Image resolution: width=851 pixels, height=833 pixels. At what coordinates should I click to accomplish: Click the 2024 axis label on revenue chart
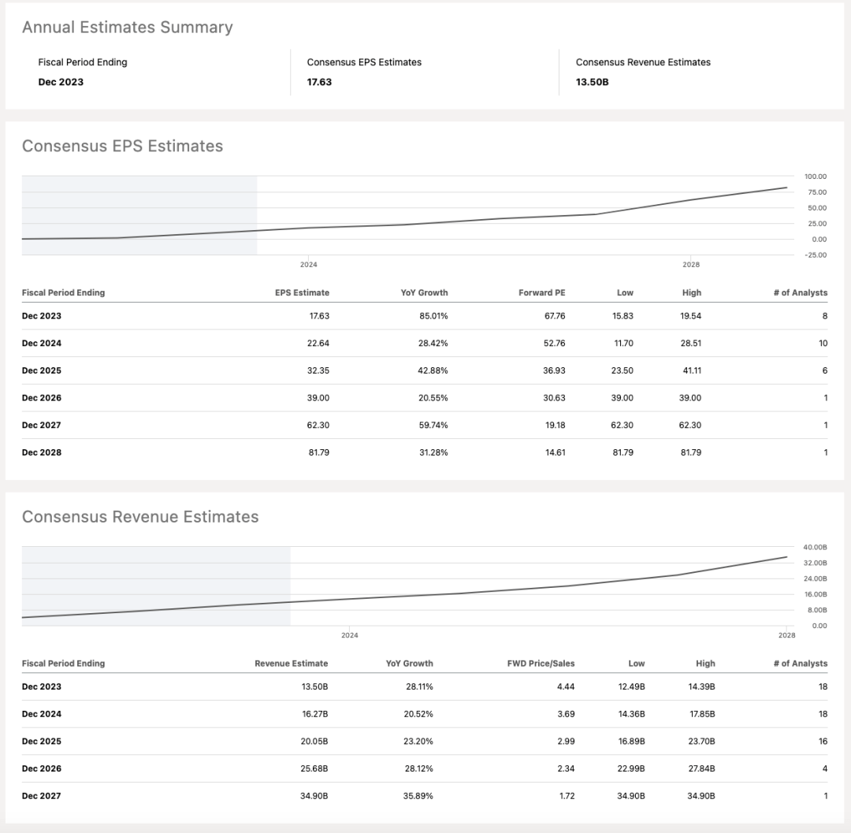click(x=349, y=635)
